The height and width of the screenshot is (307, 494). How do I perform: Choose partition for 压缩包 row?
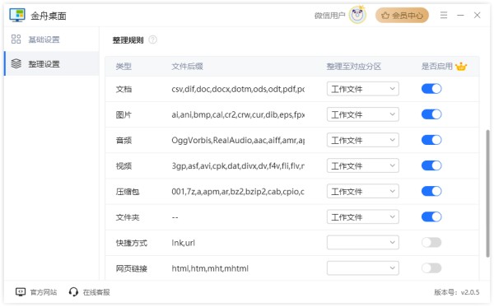click(362, 191)
